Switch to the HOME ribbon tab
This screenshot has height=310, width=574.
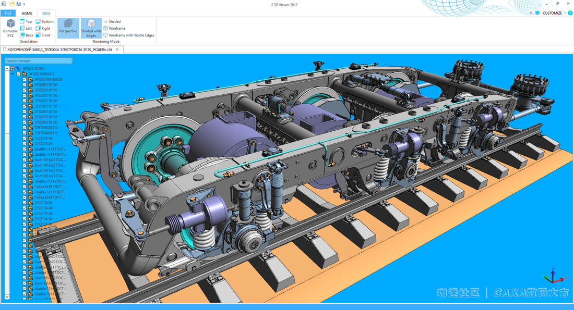pos(27,13)
